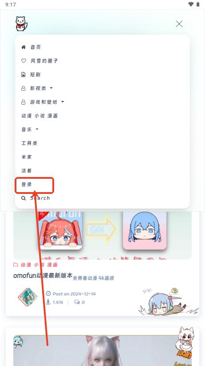
Task: Open 动漫 小说 漫画 menu item
Action: (x=39, y=116)
